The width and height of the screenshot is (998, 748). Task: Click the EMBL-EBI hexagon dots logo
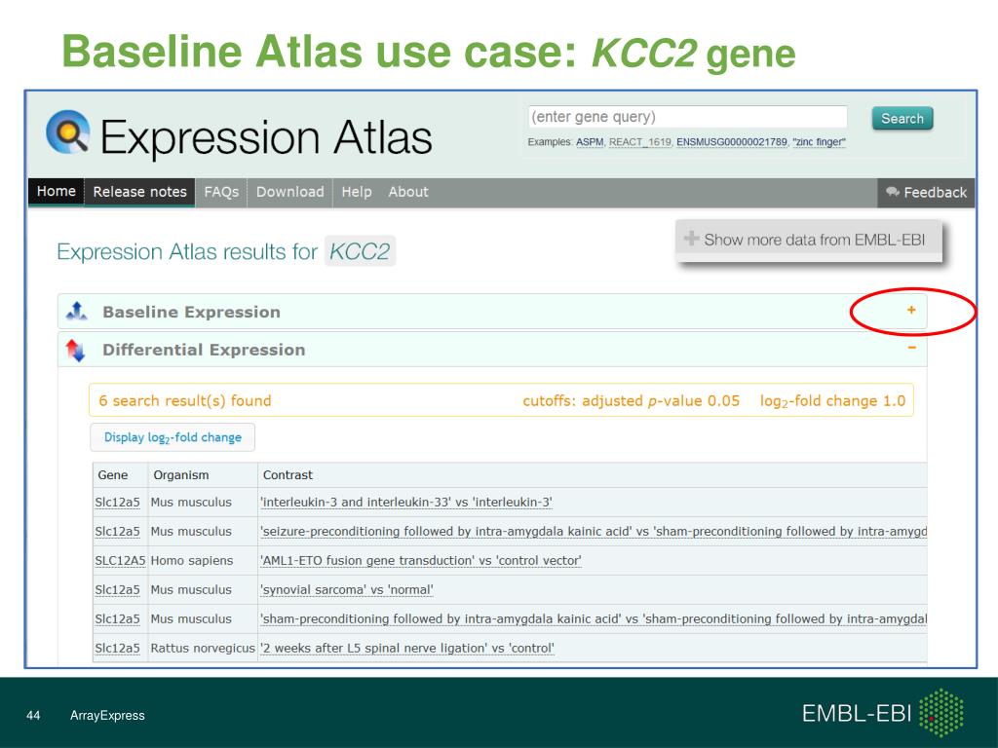pyautogui.click(x=941, y=712)
